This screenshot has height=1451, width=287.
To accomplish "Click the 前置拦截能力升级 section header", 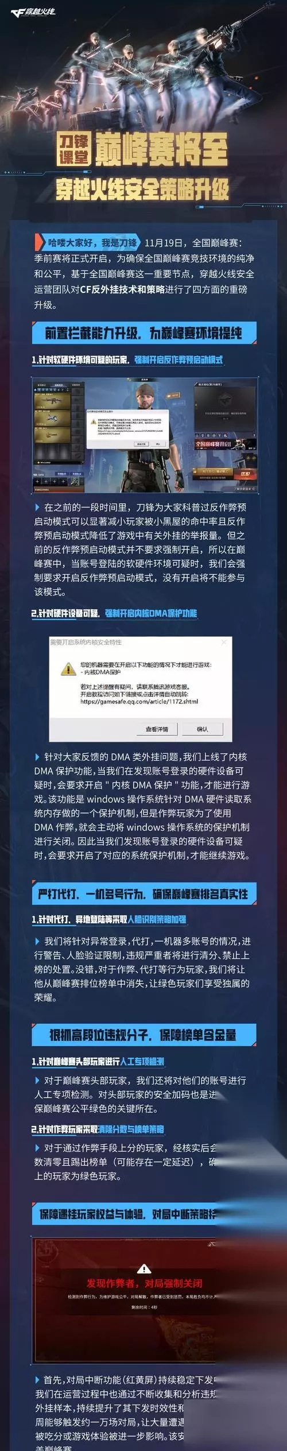I will [x=144, y=333].
